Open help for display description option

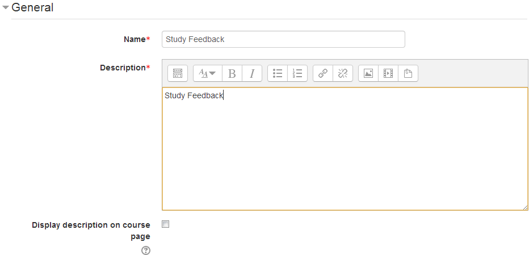pos(146,250)
